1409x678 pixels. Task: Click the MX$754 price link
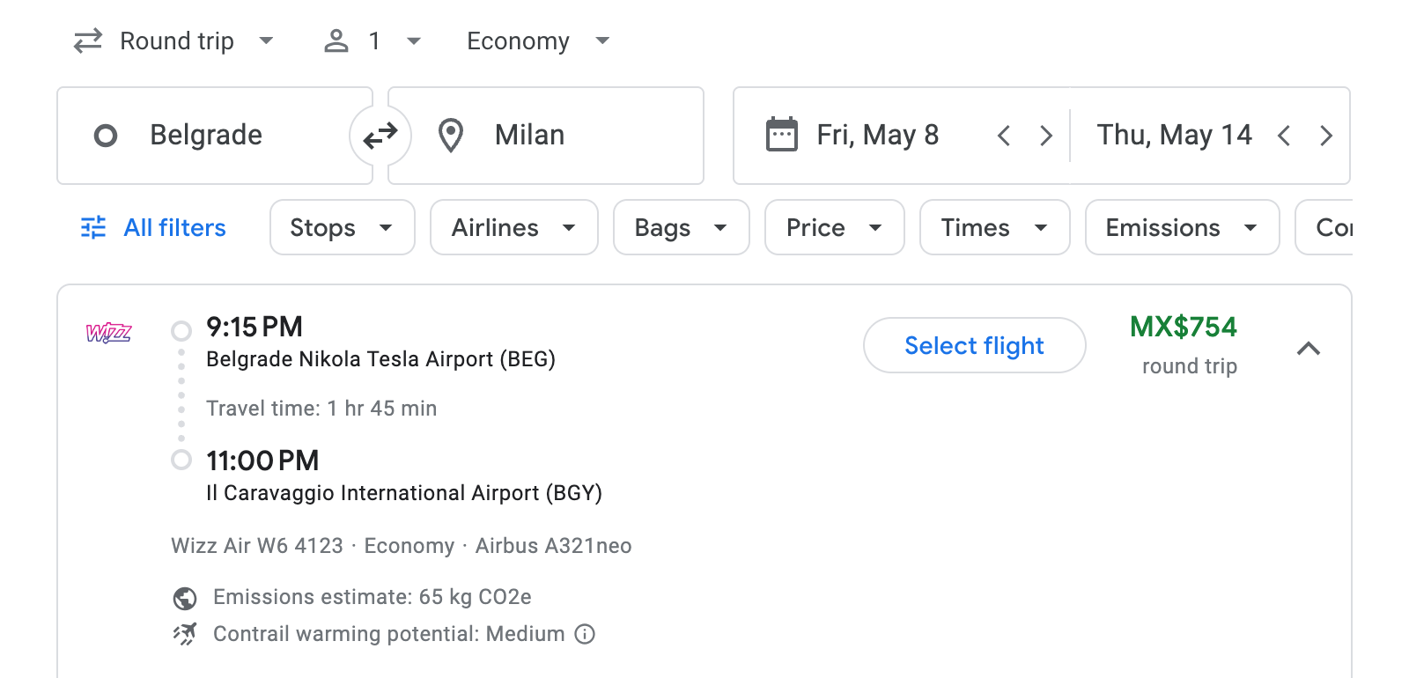point(1184,327)
